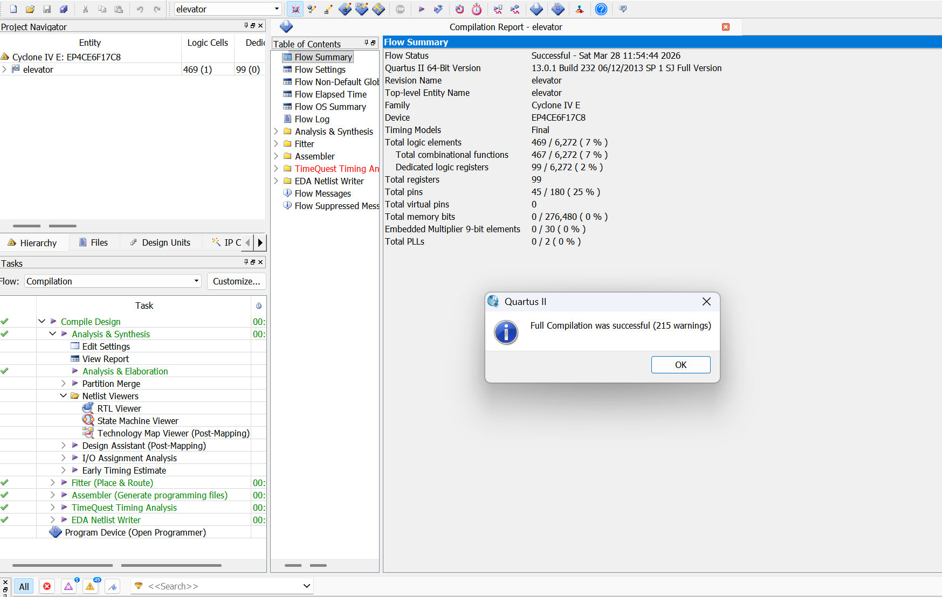Toggle the warnings filter with badge 49
Screen dimensions: 942x597
pos(91,586)
